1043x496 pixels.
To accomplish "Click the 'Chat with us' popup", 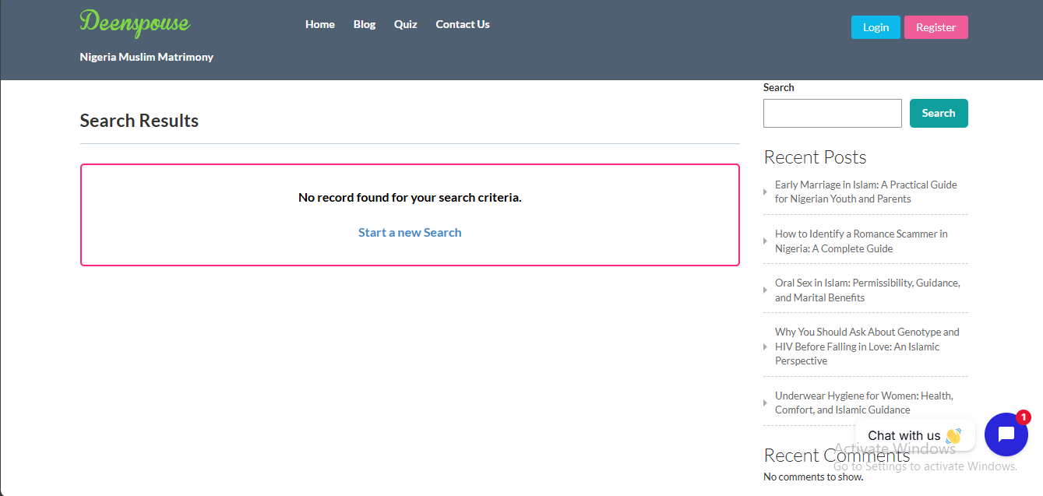I will pos(914,435).
